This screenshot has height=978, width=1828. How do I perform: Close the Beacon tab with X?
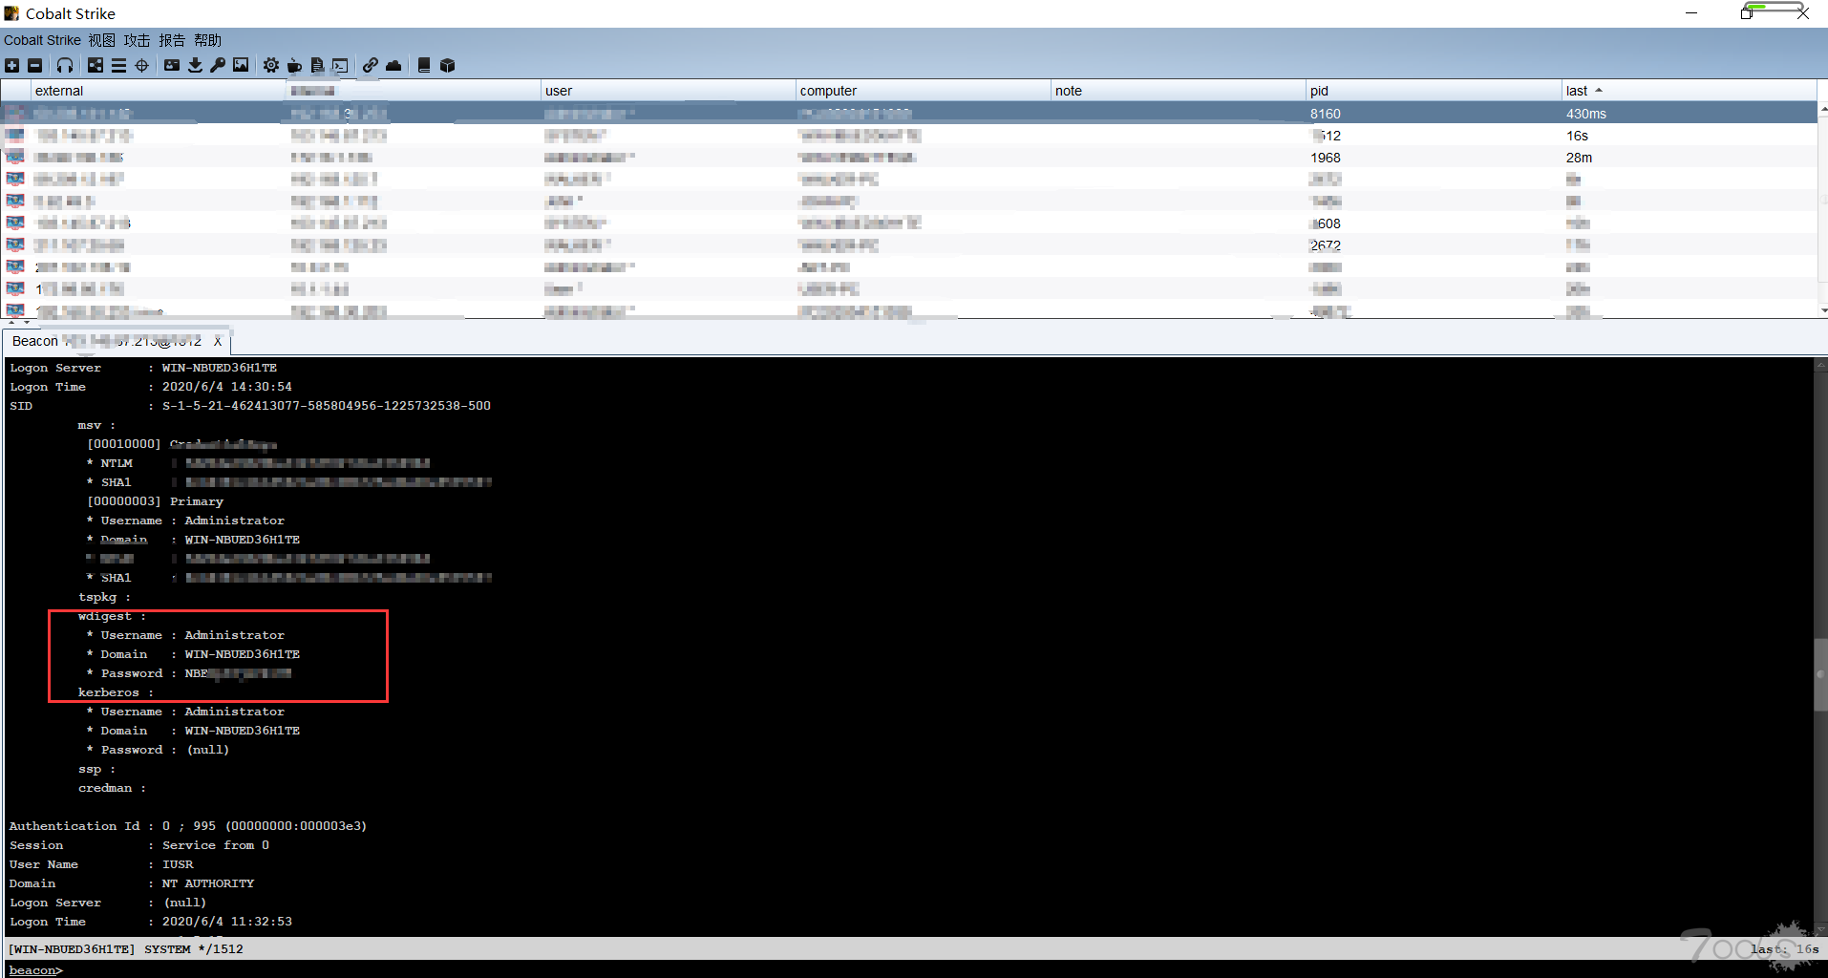point(218,341)
